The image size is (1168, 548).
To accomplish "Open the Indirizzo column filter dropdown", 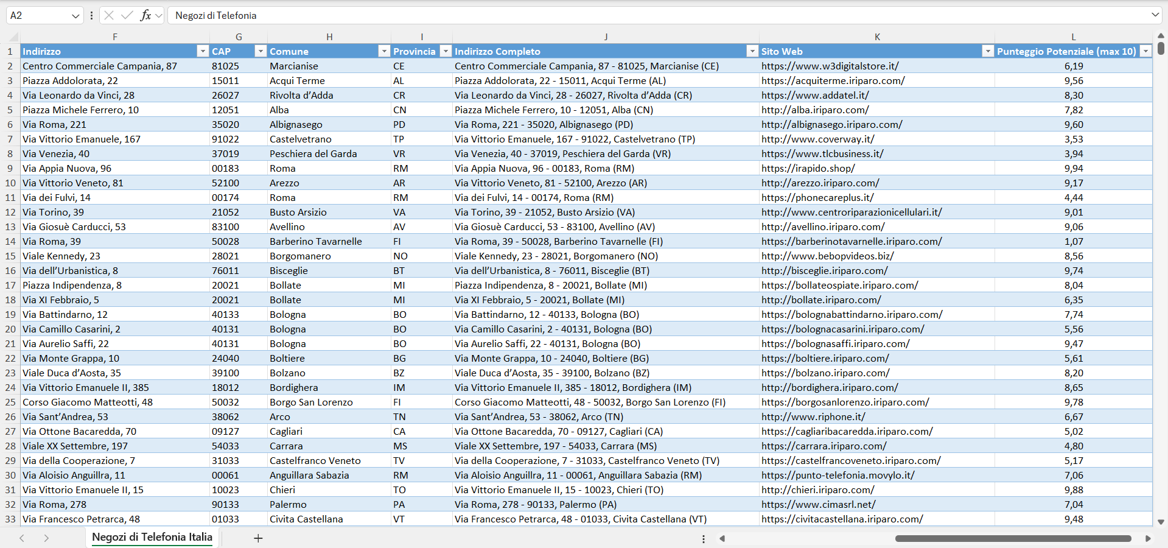I will pos(203,51).
